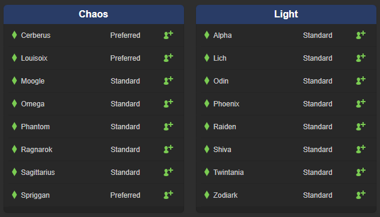380x217 pixels.
Task: Select the new character icon beside Moogle
Action: 168,81
